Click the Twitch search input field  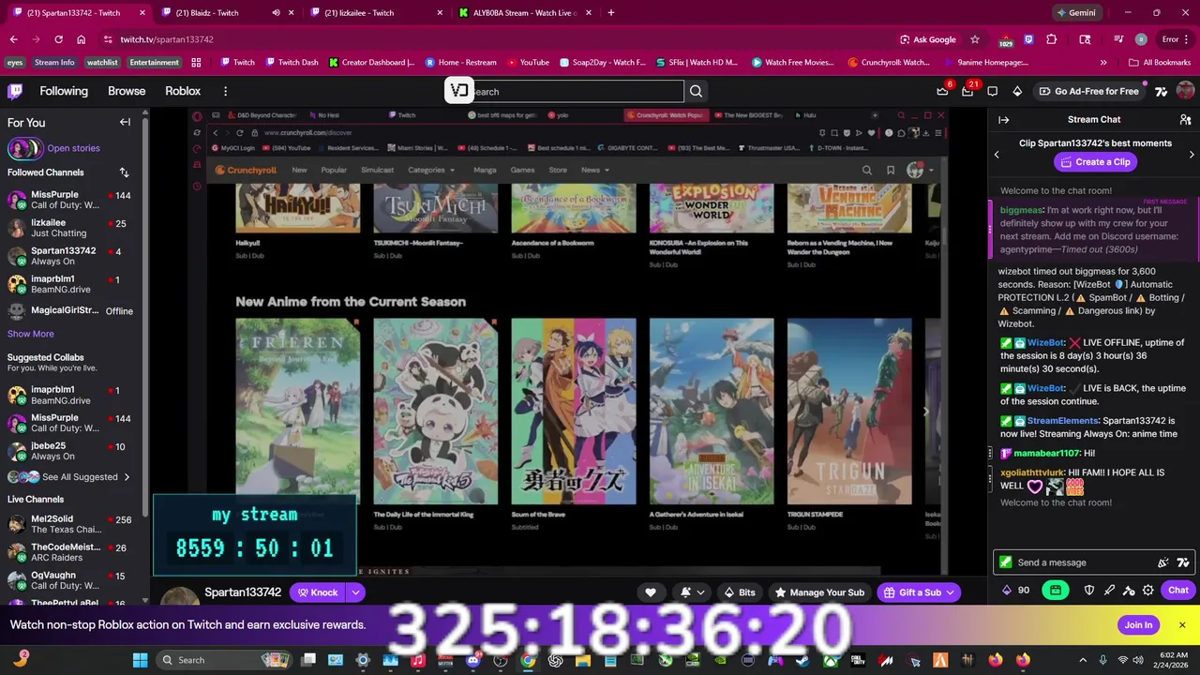click(577, 91)
